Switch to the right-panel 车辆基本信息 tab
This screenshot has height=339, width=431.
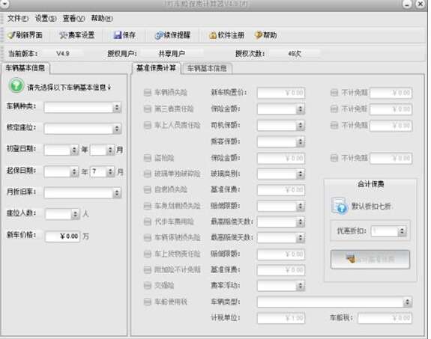click(207, 68)
